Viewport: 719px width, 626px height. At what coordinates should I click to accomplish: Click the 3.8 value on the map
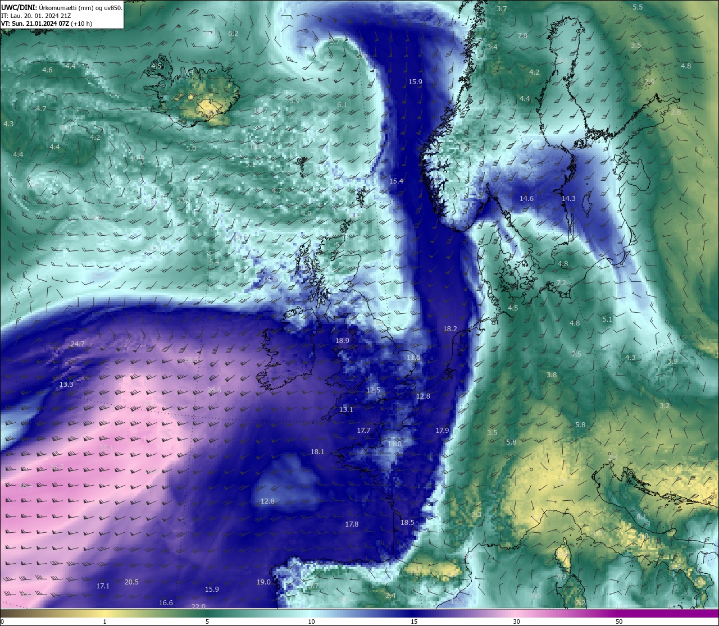tap(552, 375)
